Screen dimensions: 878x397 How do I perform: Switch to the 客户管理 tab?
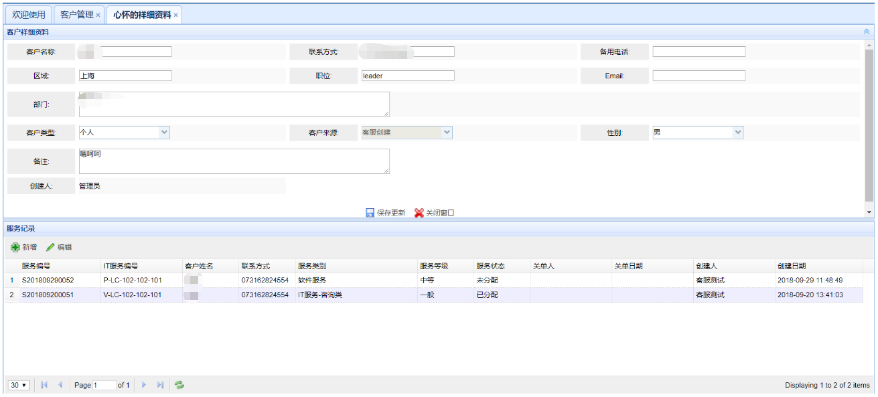[76, 15]
